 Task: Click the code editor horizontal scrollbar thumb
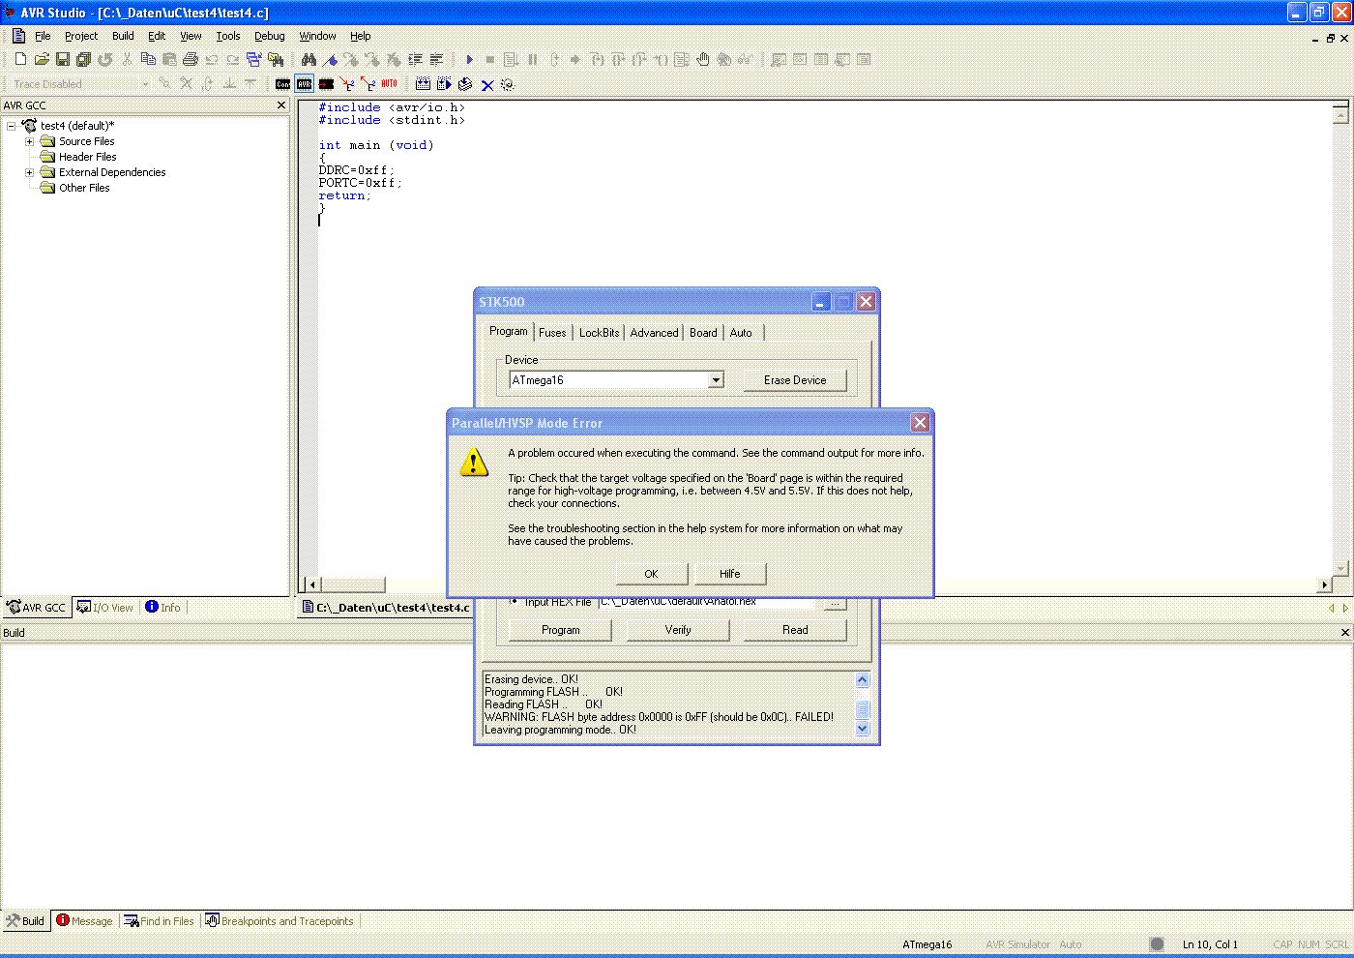tap(353, 584)
